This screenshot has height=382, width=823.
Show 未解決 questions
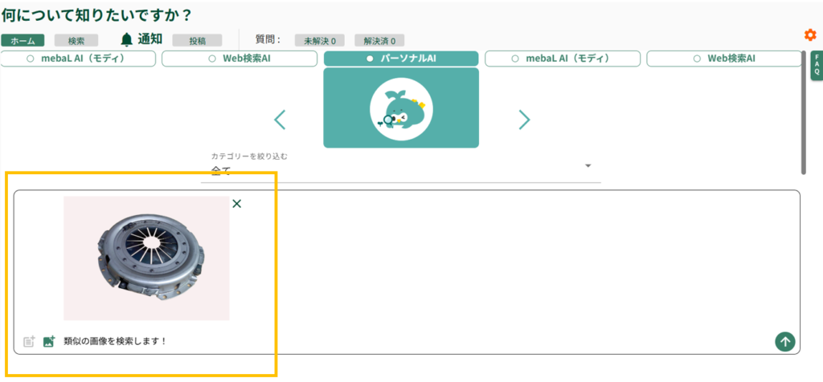tap(319, 40)
